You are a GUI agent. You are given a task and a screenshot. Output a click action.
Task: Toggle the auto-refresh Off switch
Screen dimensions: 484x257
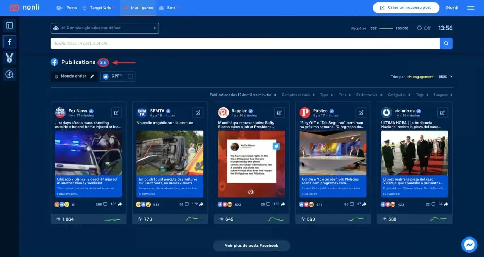pyautogui.click(x=424, y=28)
